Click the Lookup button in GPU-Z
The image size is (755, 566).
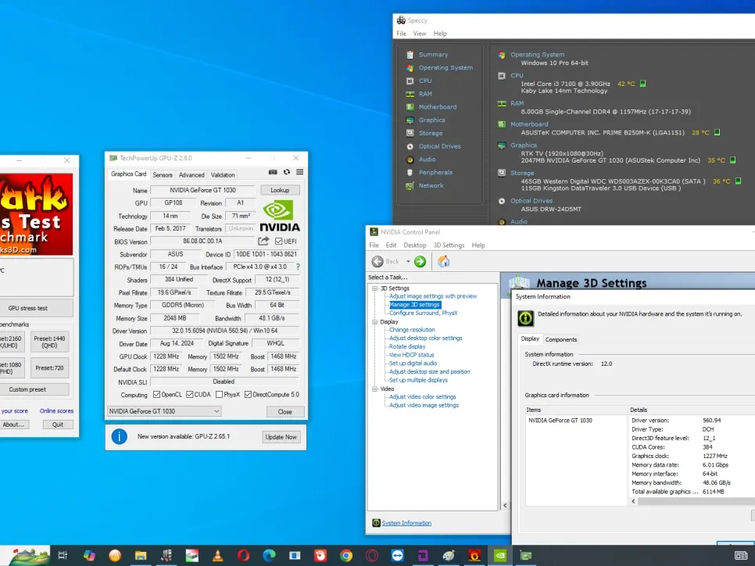[280, 190]
